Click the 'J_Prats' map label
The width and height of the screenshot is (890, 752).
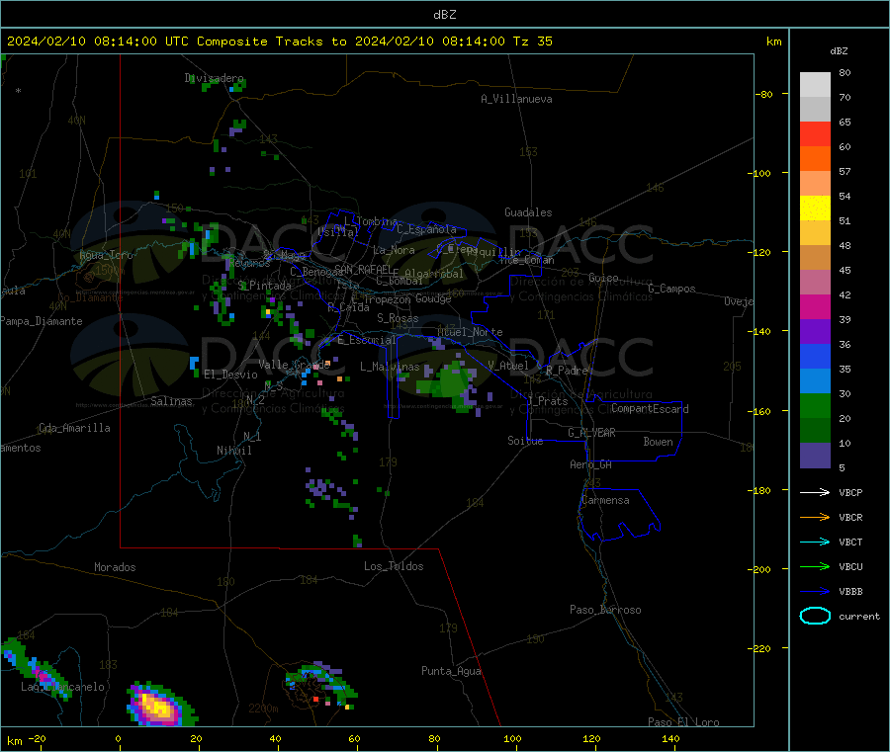point(547,401)
